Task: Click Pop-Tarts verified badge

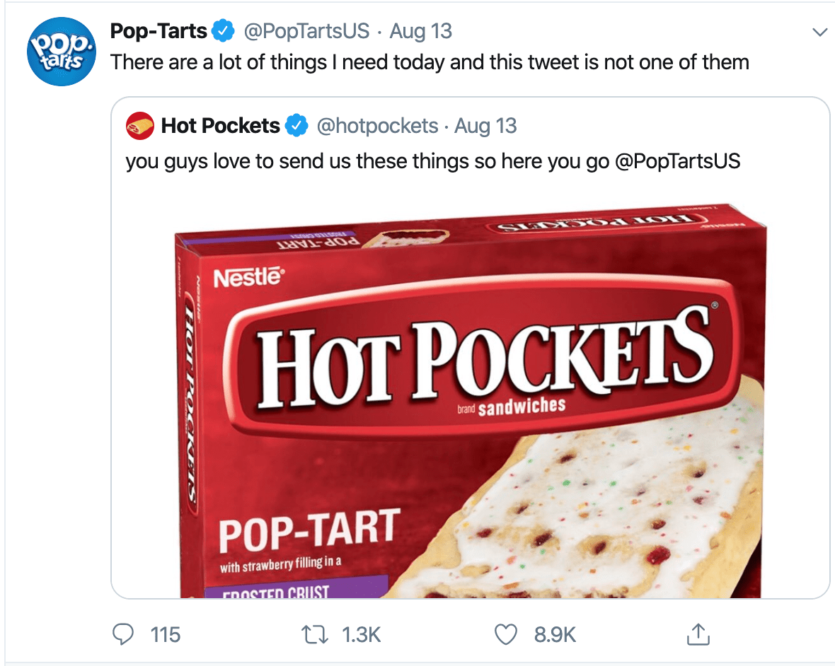Action: [x=224, y=30]
